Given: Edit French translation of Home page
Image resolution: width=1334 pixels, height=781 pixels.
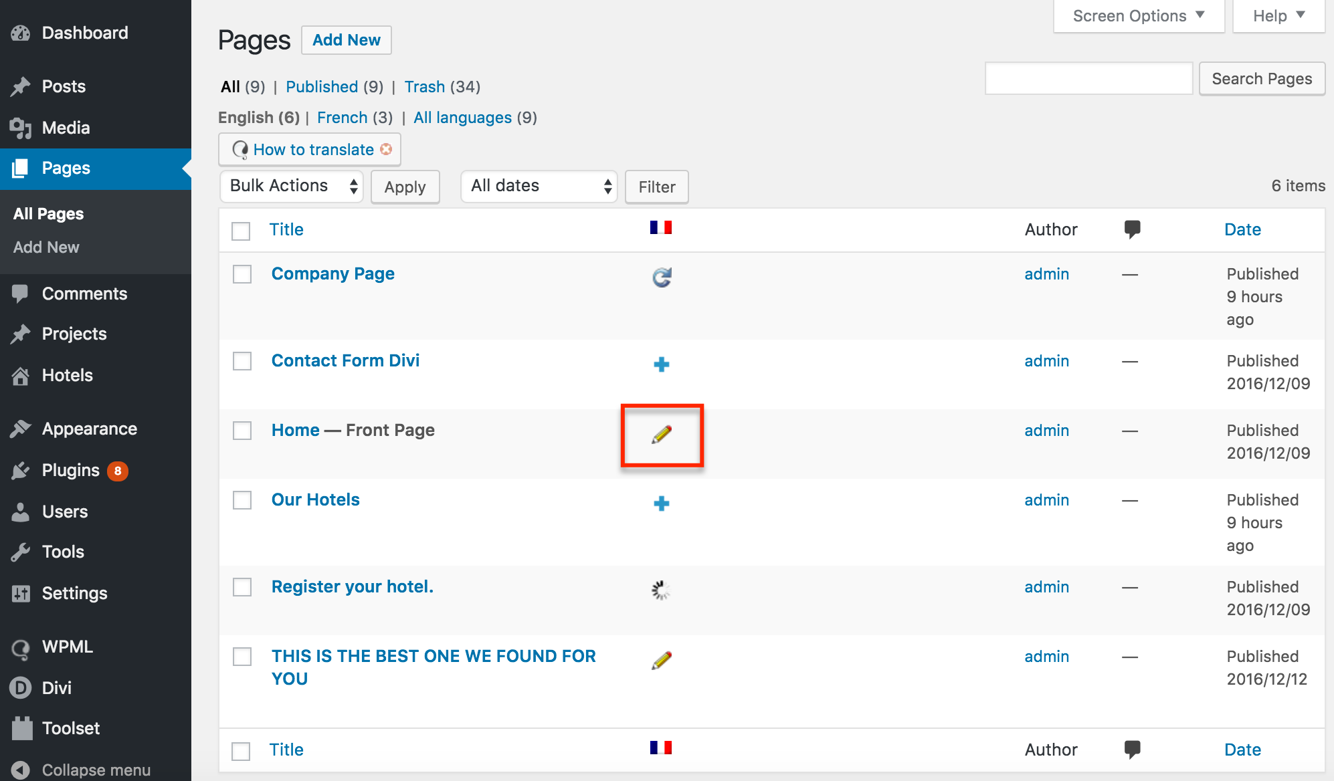Looking at the screenshot, I should coord(662,435).
